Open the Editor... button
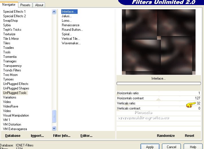The image size is (204, 149). point(86,136)
